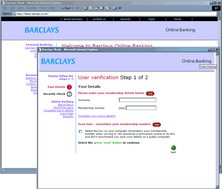The width and height of the screenshot is (222, 189).
Task: Click the 'legal' top nav link
Action: coord(151,19)
